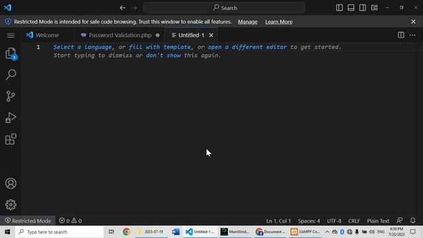Click the don't show link
Screen dimensions: 423x238
coord(163,56)
